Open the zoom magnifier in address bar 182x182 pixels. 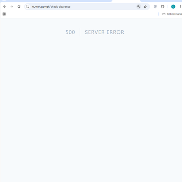click(139, 7)
